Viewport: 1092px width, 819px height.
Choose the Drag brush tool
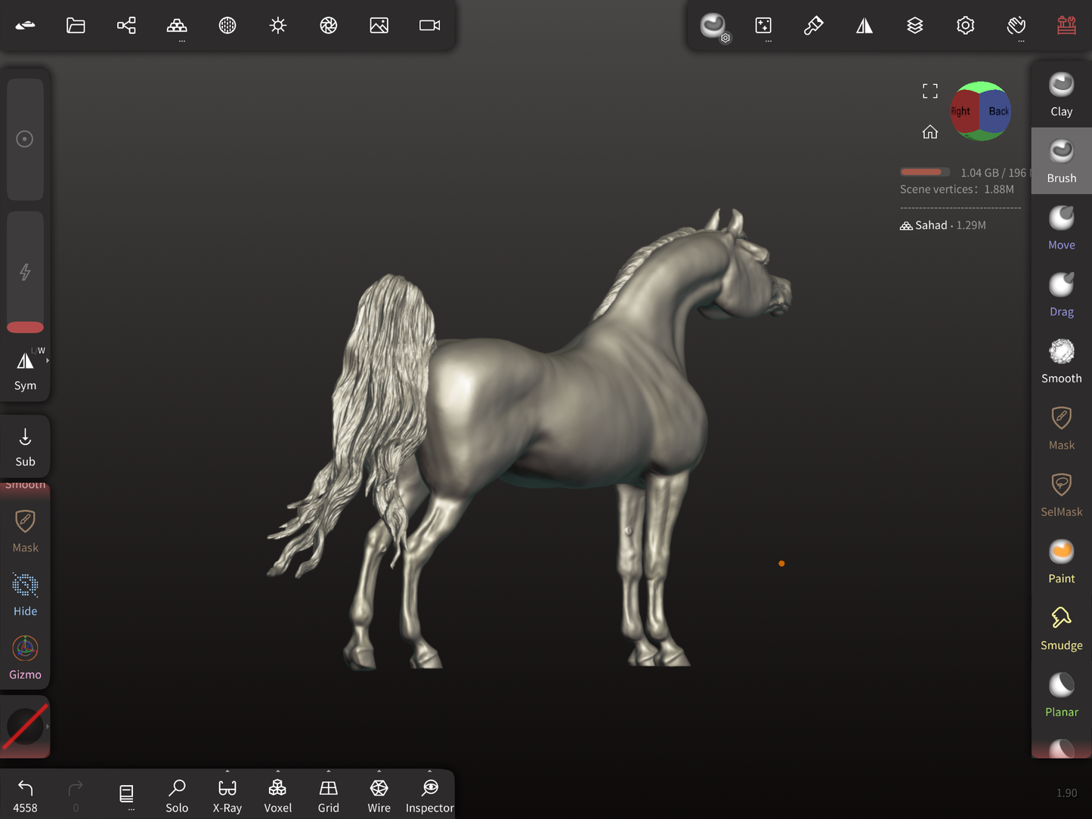1061,295
